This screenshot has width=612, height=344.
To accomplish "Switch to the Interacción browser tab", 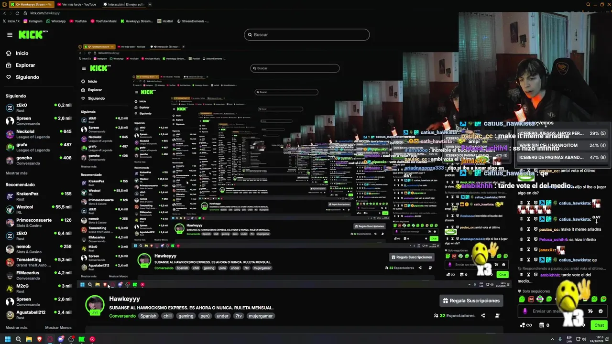I will coord(123,4).
